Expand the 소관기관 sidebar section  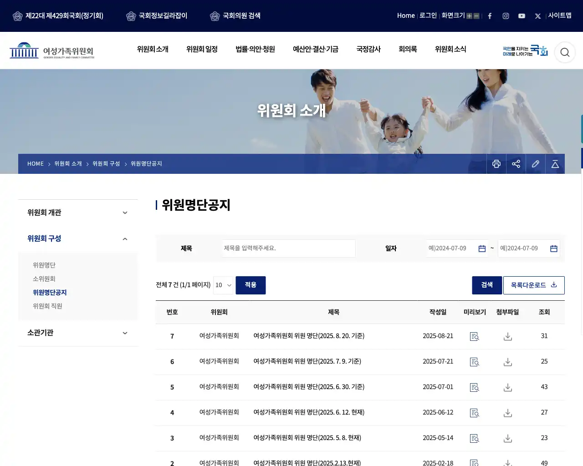[78, 333]
